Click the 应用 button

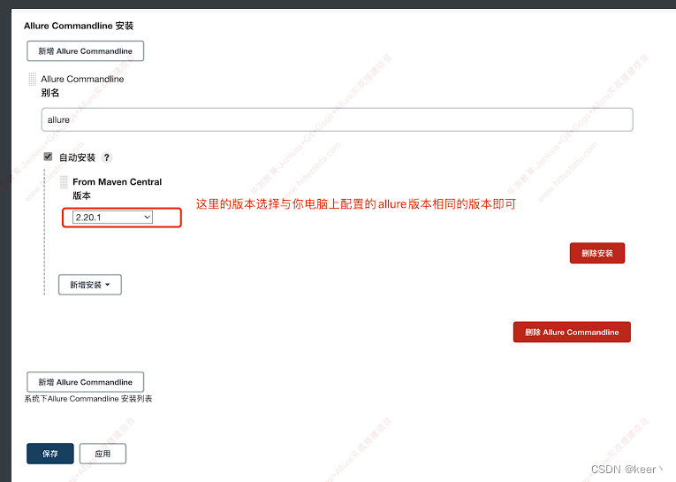click(x=103, y=454)
